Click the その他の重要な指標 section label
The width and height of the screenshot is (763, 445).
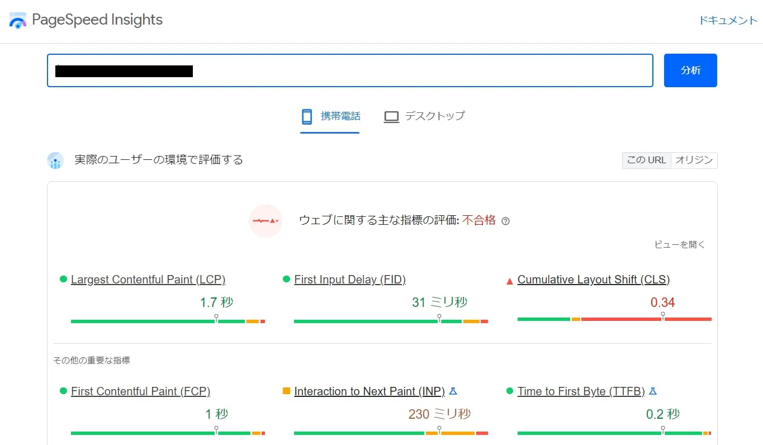coord(92,361)
